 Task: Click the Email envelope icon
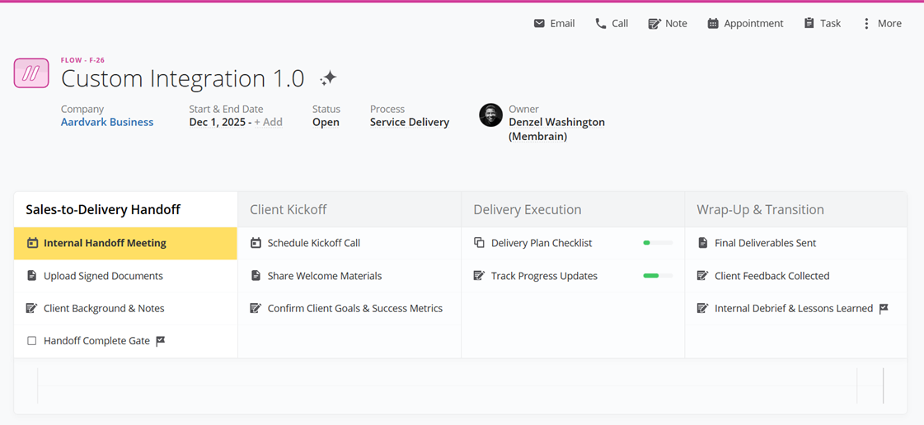tap(539, 23)
